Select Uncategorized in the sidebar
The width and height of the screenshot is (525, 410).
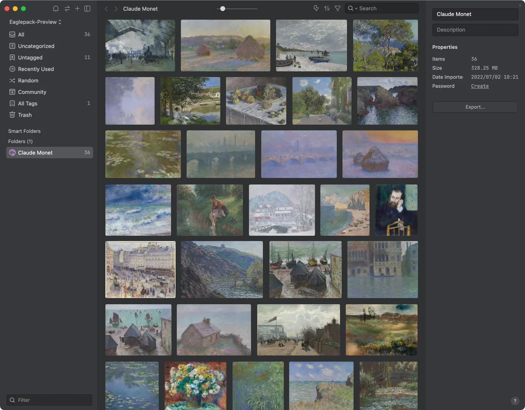pos(50,46)
